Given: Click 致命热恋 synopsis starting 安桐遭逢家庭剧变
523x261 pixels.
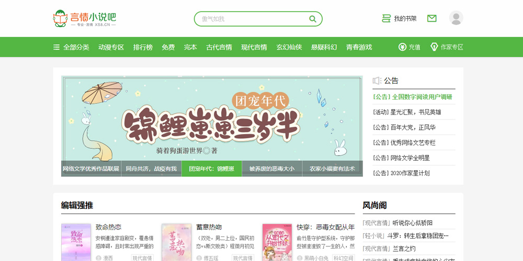Looking at the screenshot, I should click(x=124, y=242).
